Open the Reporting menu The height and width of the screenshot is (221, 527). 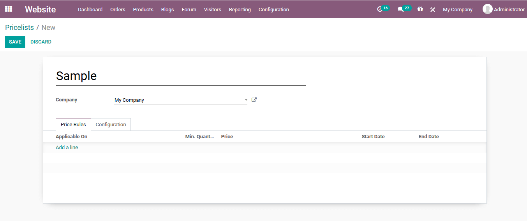pyautogui.click(x=240, y=9)
